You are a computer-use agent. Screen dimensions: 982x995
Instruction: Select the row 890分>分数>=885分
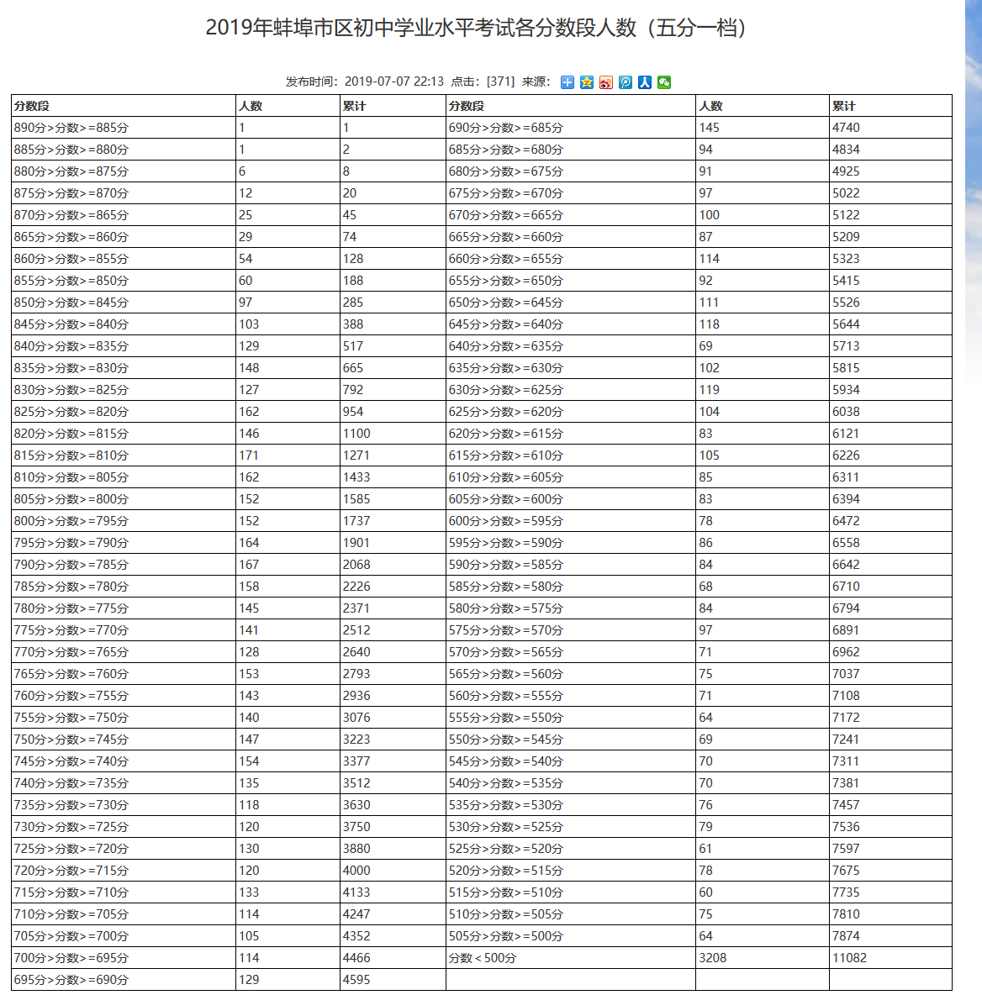[x=66, y=127]
